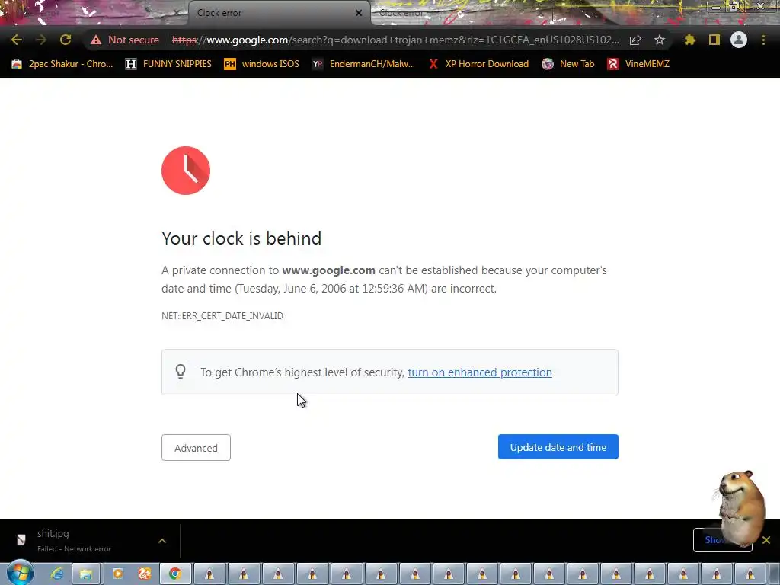Screen dimensions: 780x585
Task: Click the hamster desktop pet
Action: [x=741, y=508]
